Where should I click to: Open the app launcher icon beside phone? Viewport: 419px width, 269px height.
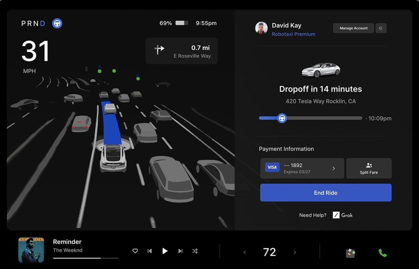point(351,253)
